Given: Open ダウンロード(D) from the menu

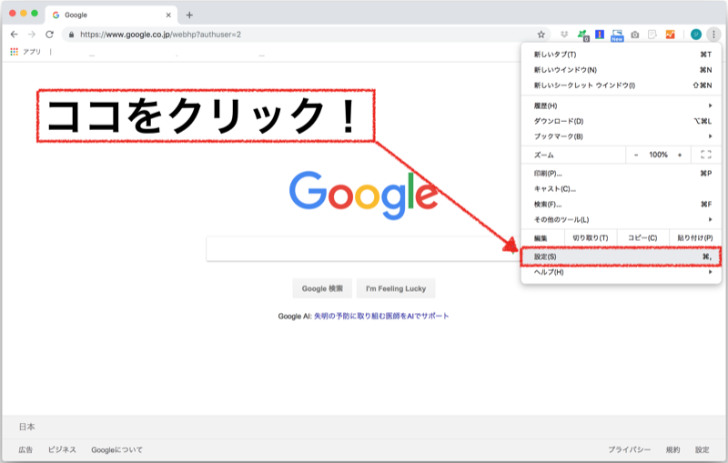Looking at the screenshot, I should [x=622, y=121].
